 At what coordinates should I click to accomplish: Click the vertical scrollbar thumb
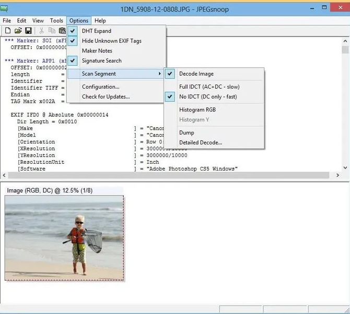pos(345,50)
